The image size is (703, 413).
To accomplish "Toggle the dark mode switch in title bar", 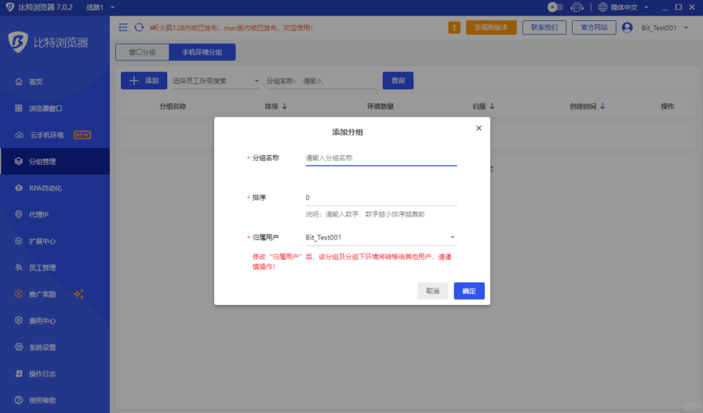I will point(554,7).
